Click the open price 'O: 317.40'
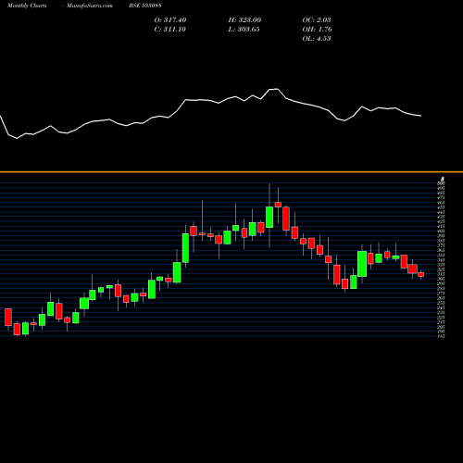 click(x=170, y=20)
